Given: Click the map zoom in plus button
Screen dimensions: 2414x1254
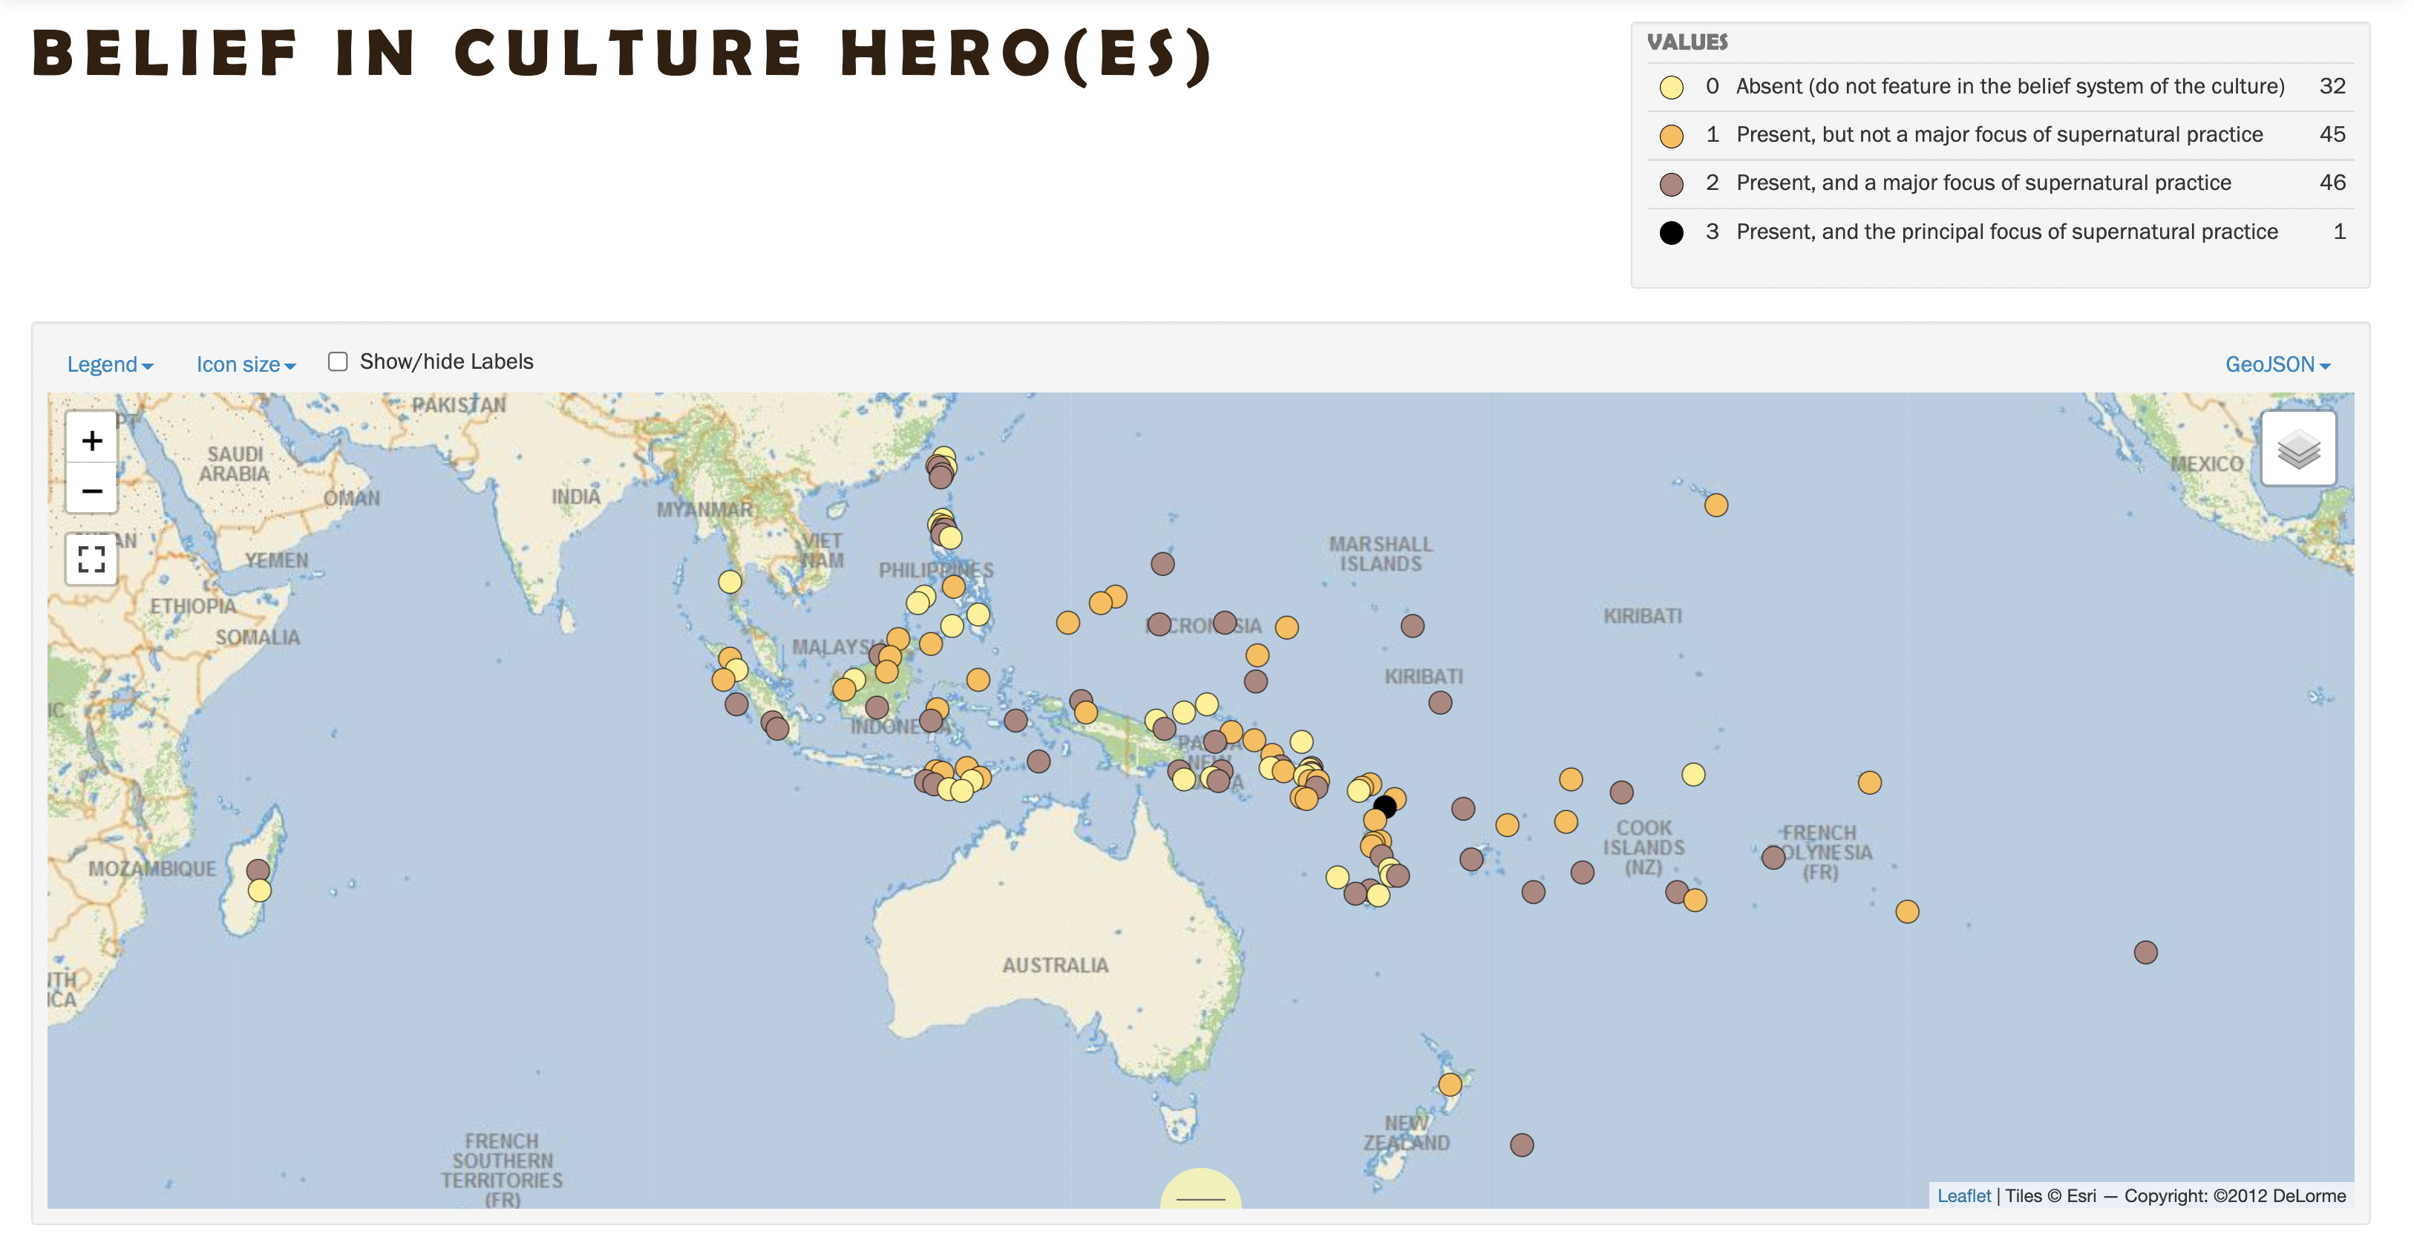Looking at the screenshot, I should pyautogui.click(x=91, y=440).
